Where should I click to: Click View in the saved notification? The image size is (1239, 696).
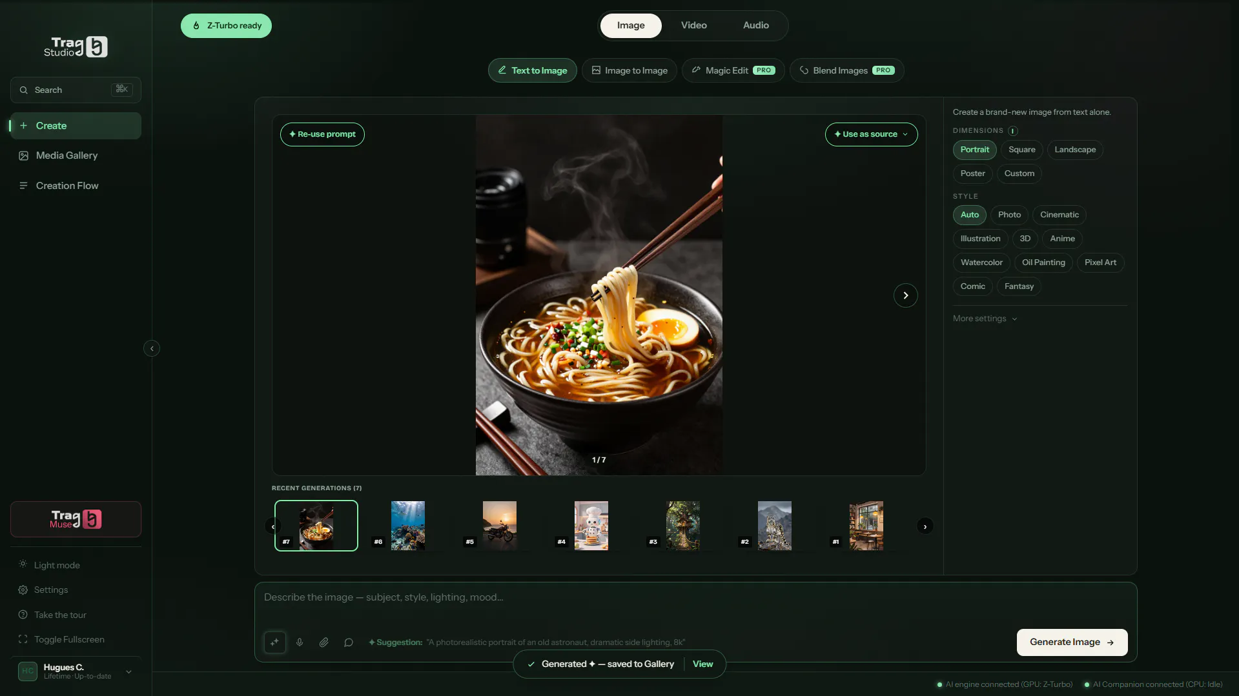[x=703, y=664]
